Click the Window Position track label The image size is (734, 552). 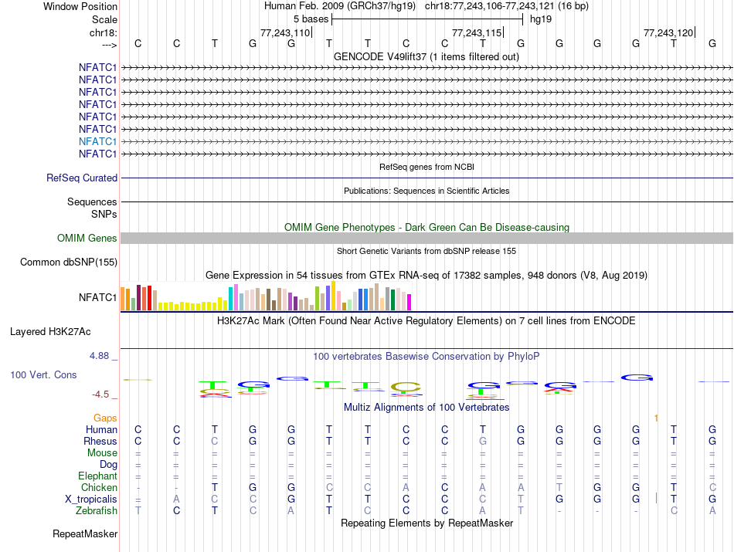[80, 6]
